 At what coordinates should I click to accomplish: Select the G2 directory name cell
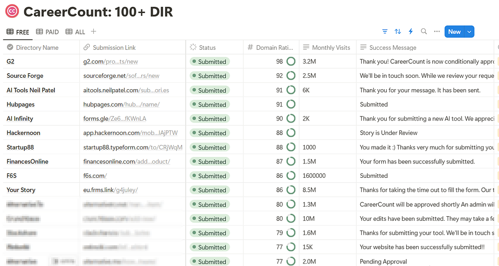coord(41,61)
